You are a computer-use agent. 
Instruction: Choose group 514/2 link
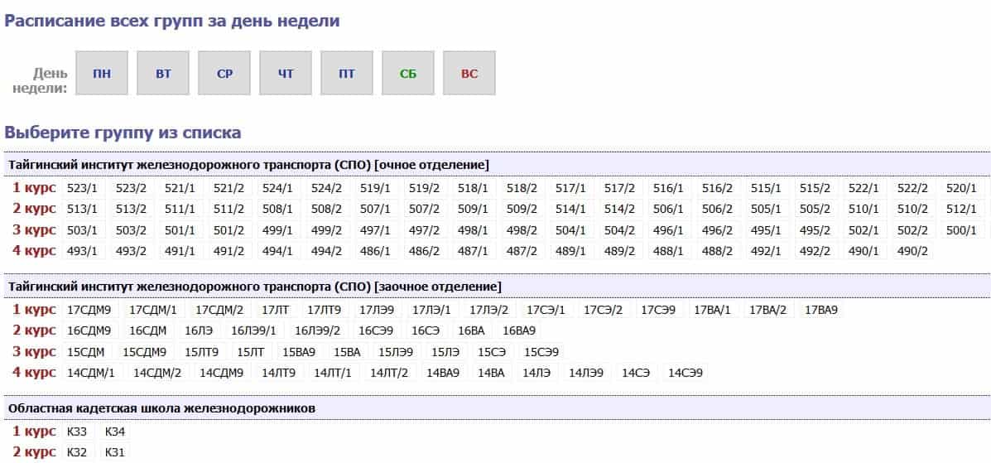(619, 209)
